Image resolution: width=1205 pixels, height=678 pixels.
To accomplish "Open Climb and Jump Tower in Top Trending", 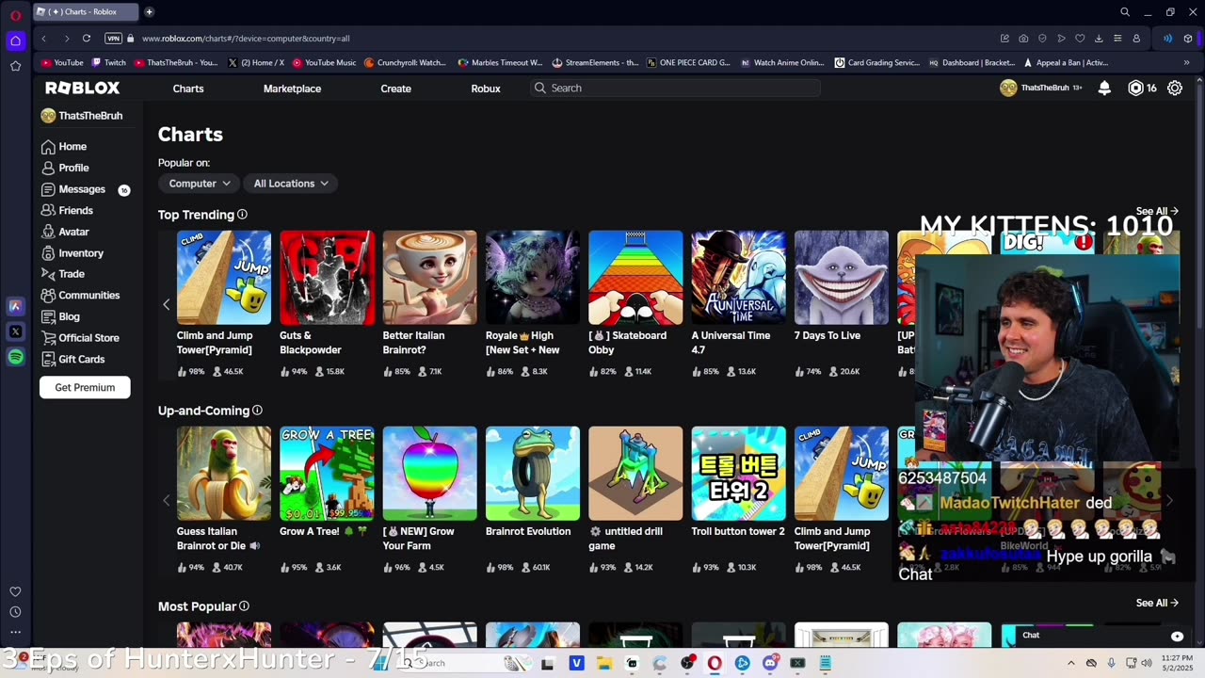I will (224, 278).
